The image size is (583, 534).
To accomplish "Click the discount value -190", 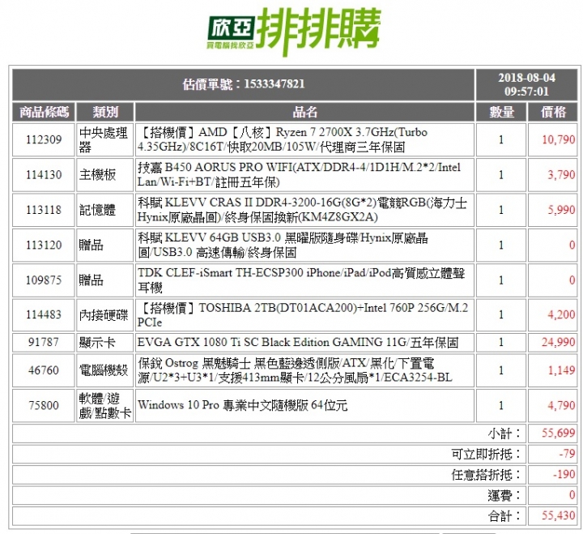I will point(564,475).
